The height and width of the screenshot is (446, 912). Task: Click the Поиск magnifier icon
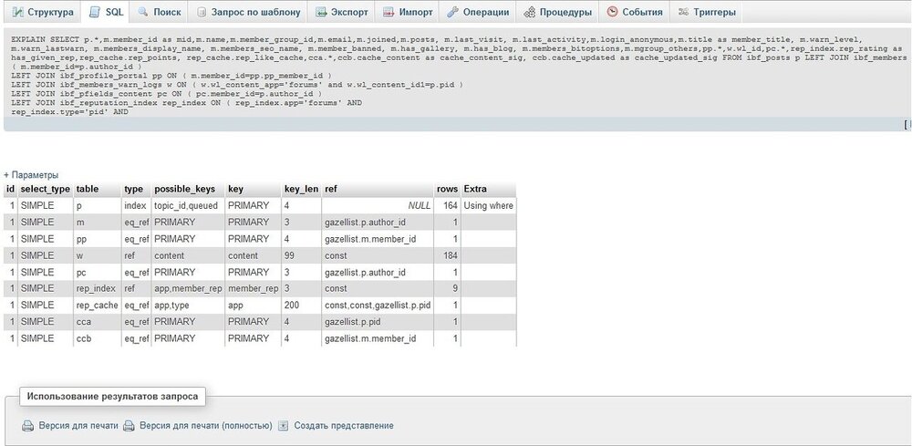(x=144, y=13)
